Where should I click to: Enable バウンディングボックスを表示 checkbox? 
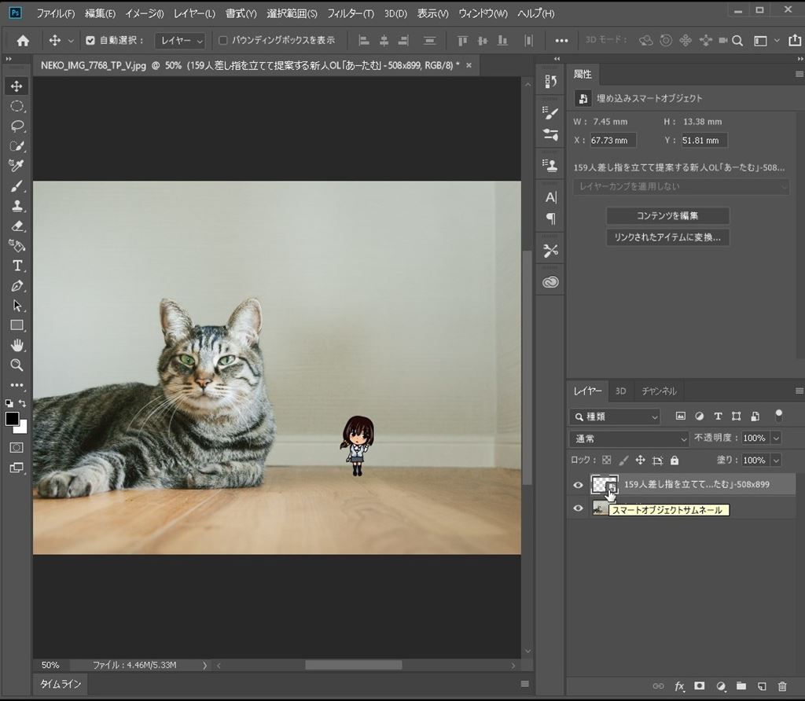click(222, 40)
